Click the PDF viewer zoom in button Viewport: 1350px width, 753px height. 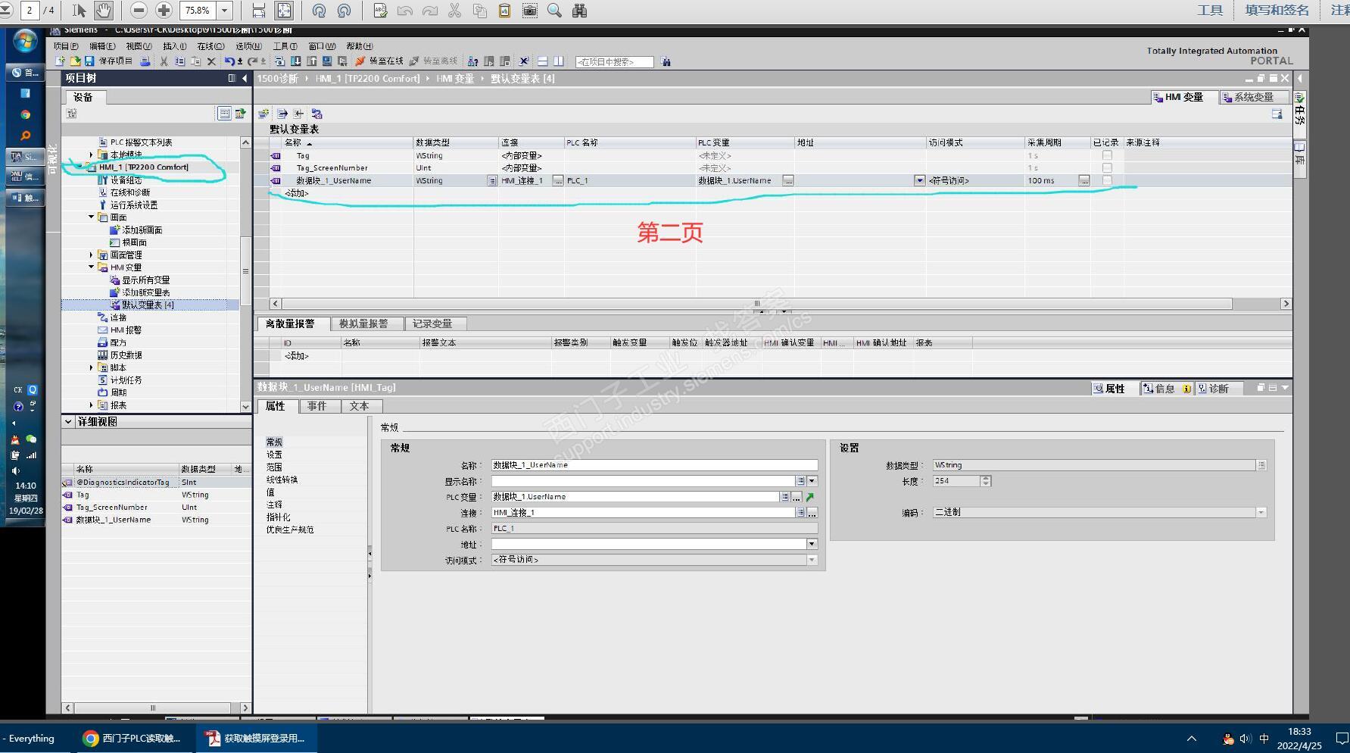click(164, 11)
